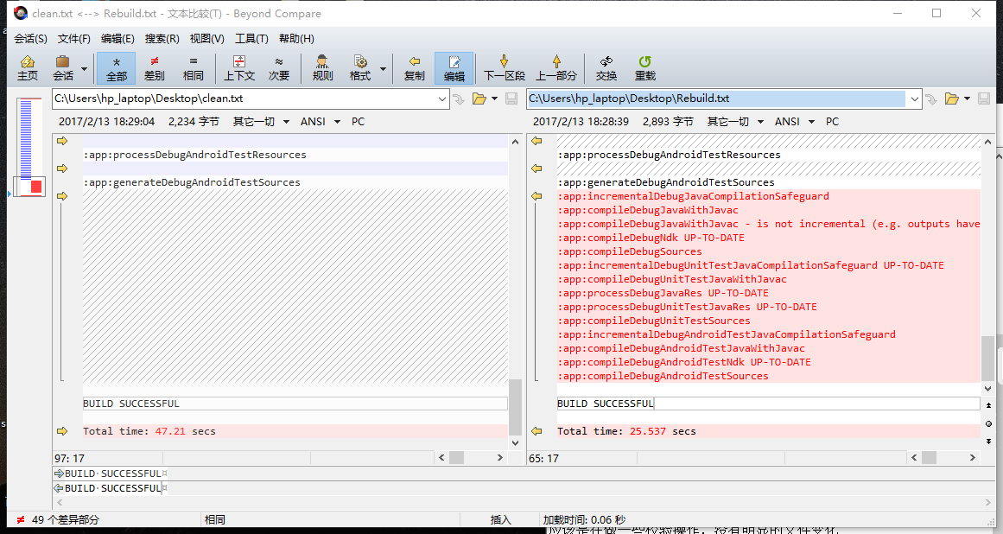Toggle the 编辑 (Edit) toolbar button
This screenshot has width=1003, height=534.
(x=454, y=67)
